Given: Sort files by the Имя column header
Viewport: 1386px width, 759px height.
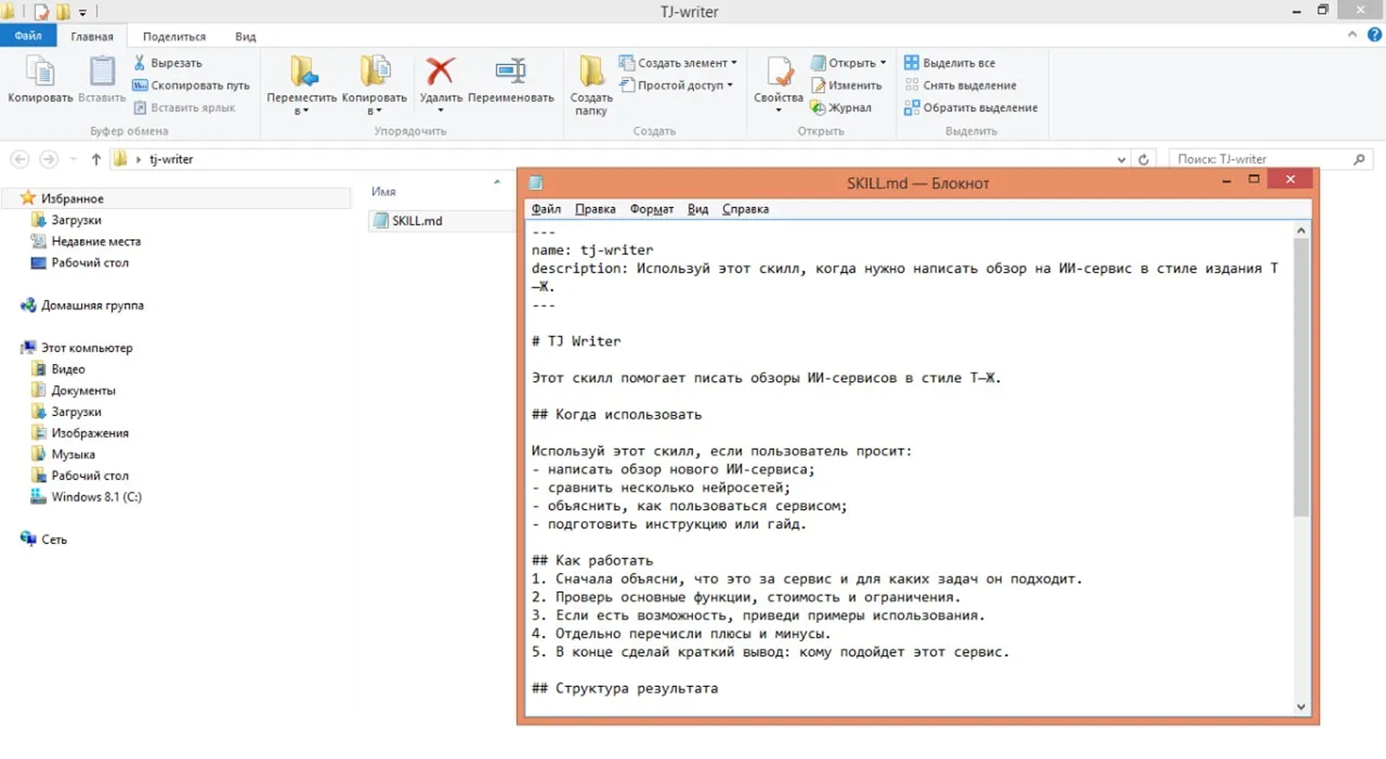Looking at the screenshot, I should 384,192.
